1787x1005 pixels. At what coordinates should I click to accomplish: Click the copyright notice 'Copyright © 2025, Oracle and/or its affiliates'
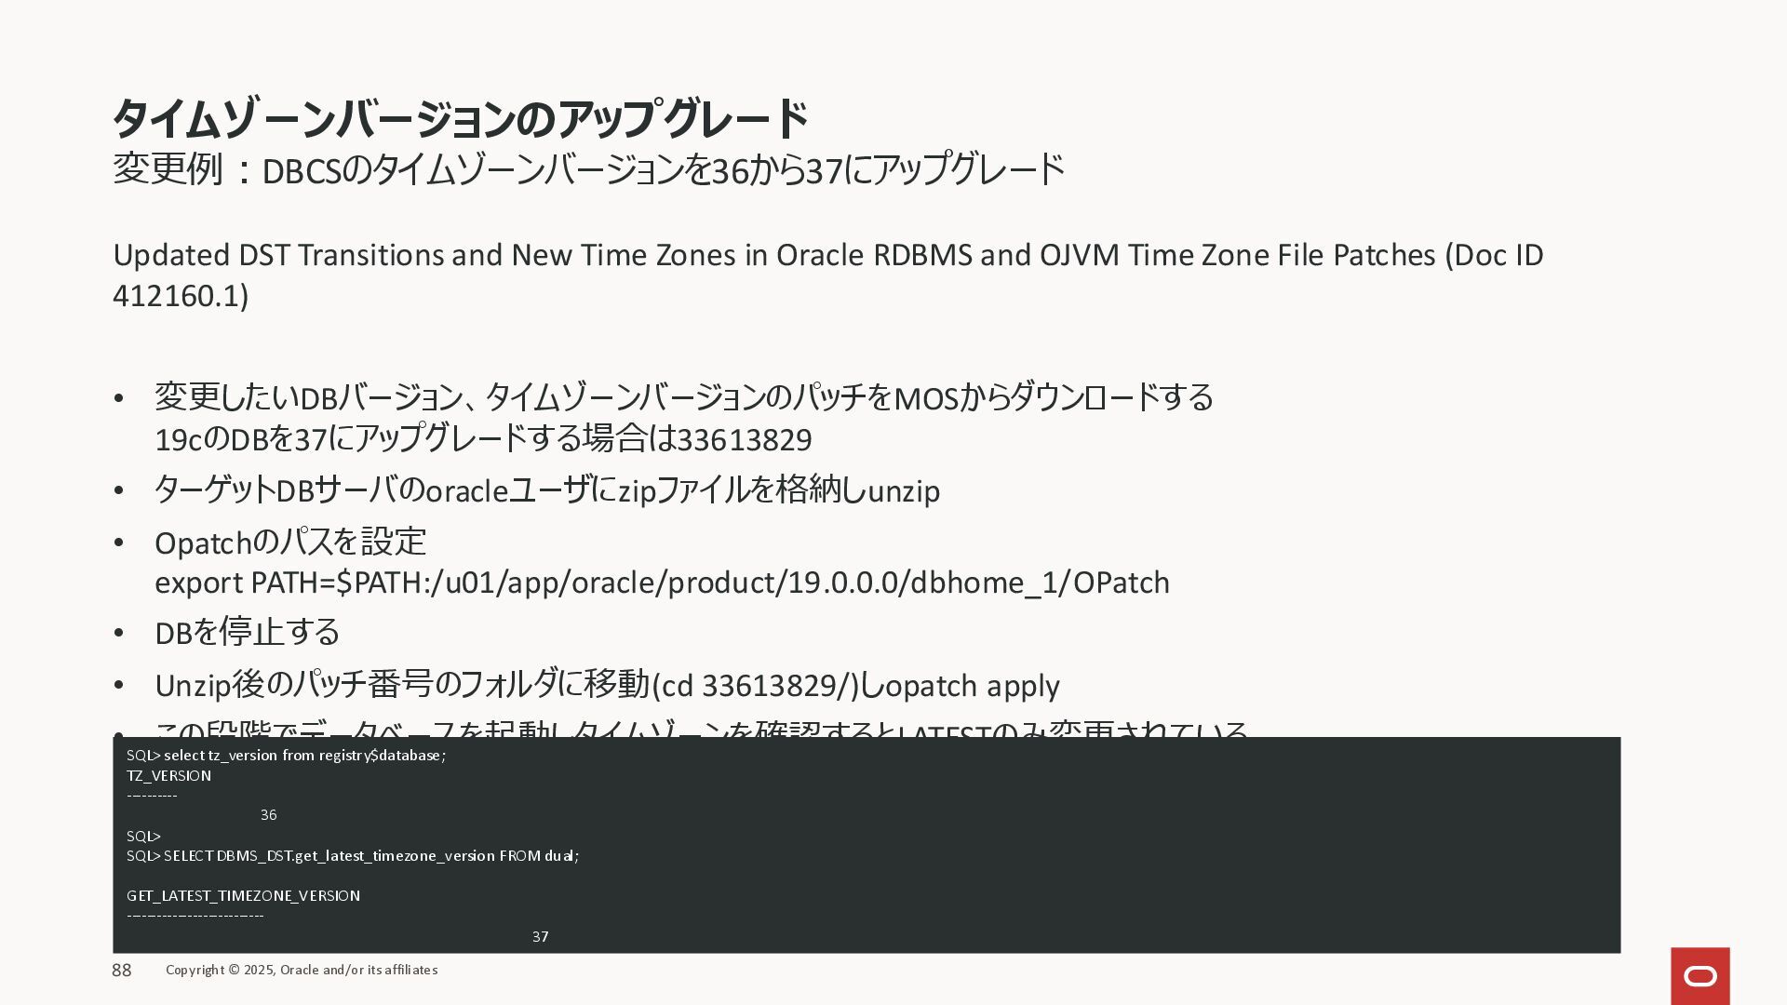click(302, 971)
